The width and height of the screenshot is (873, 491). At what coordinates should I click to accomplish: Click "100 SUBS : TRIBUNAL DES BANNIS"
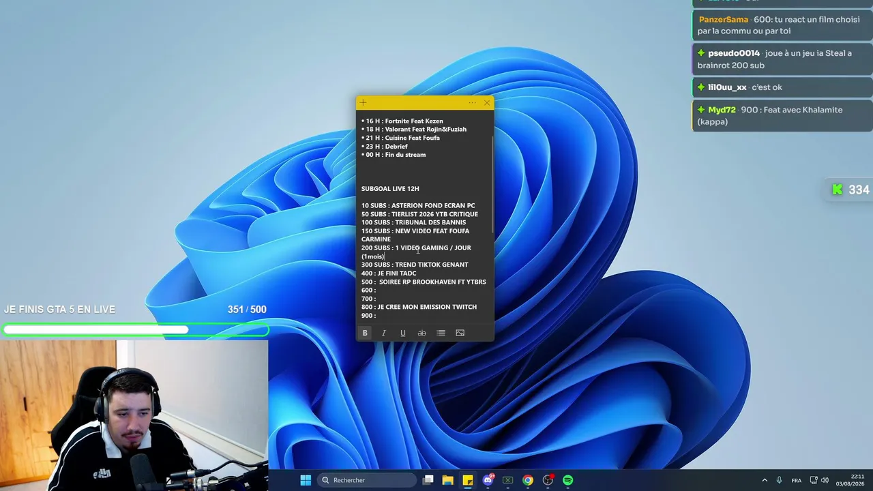point(414,222)
